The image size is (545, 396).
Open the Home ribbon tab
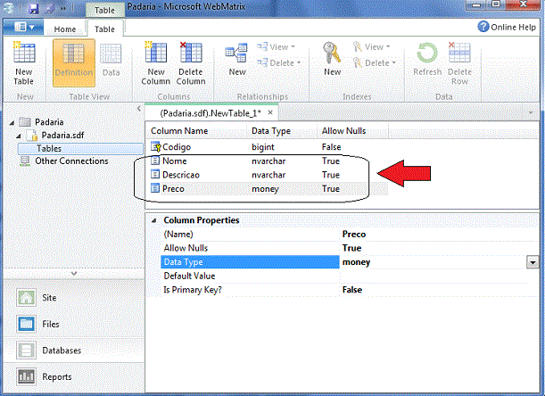(x=65, y=29)
